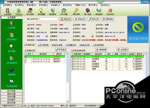150x108 pixels.
Task: Collapse 会员管理 sidebar header
Action: click(x=11, y=17)
